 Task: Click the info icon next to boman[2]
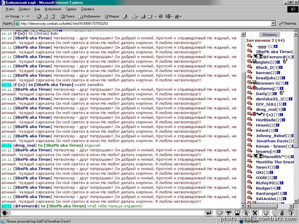[x=279, y=73]
